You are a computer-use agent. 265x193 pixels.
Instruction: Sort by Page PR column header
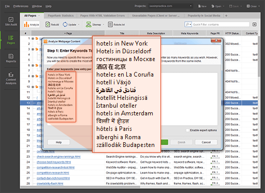click(215, 33)
